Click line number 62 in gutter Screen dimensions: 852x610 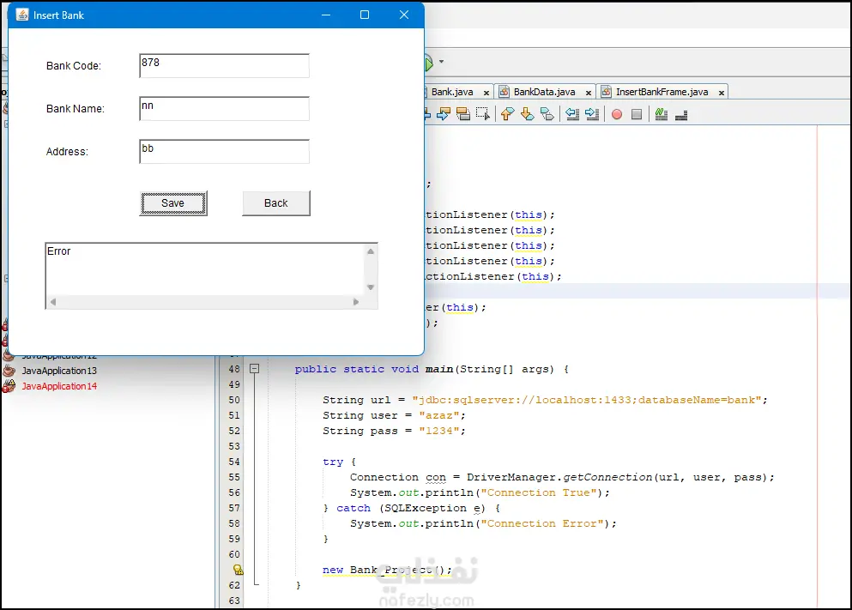point(234,585)
